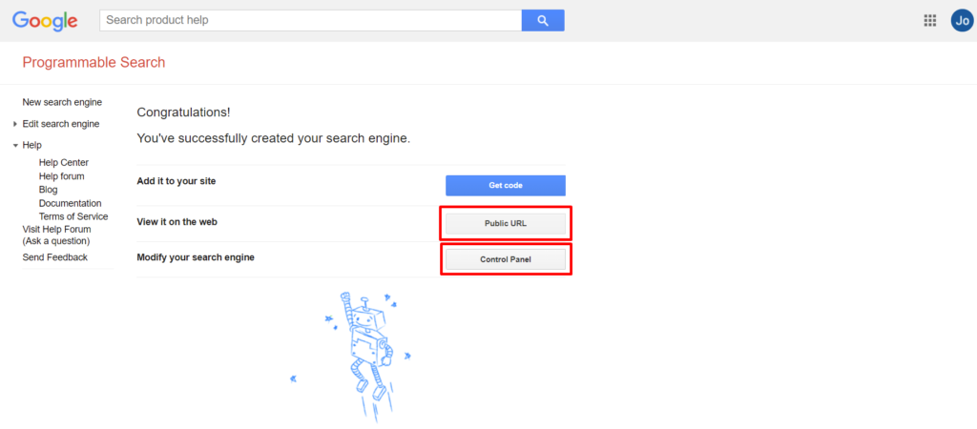Viewport: 977px width, 429px height.
Task: Go to the Control Panel
Action: [505, 259]
